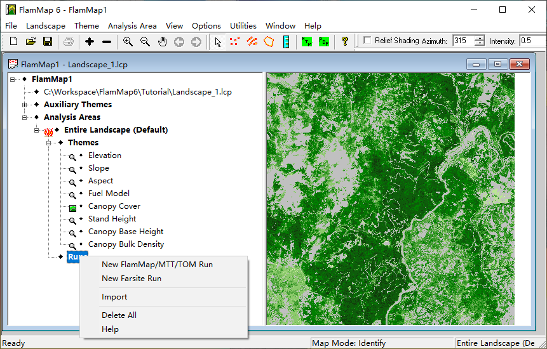The height and width of the screenshot is (349, 547).
Task: Open the Analysis Area menu
Action: click(132, 26)
